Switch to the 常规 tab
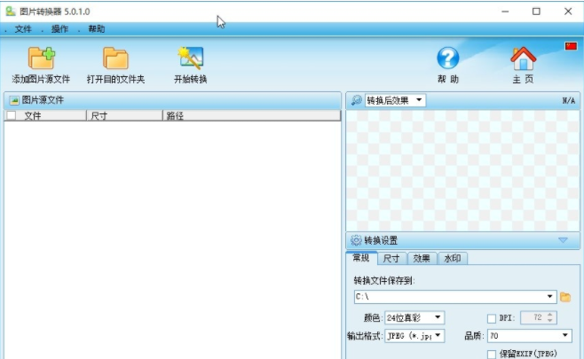This screenshot has height=359, width=584. [361, 258]
